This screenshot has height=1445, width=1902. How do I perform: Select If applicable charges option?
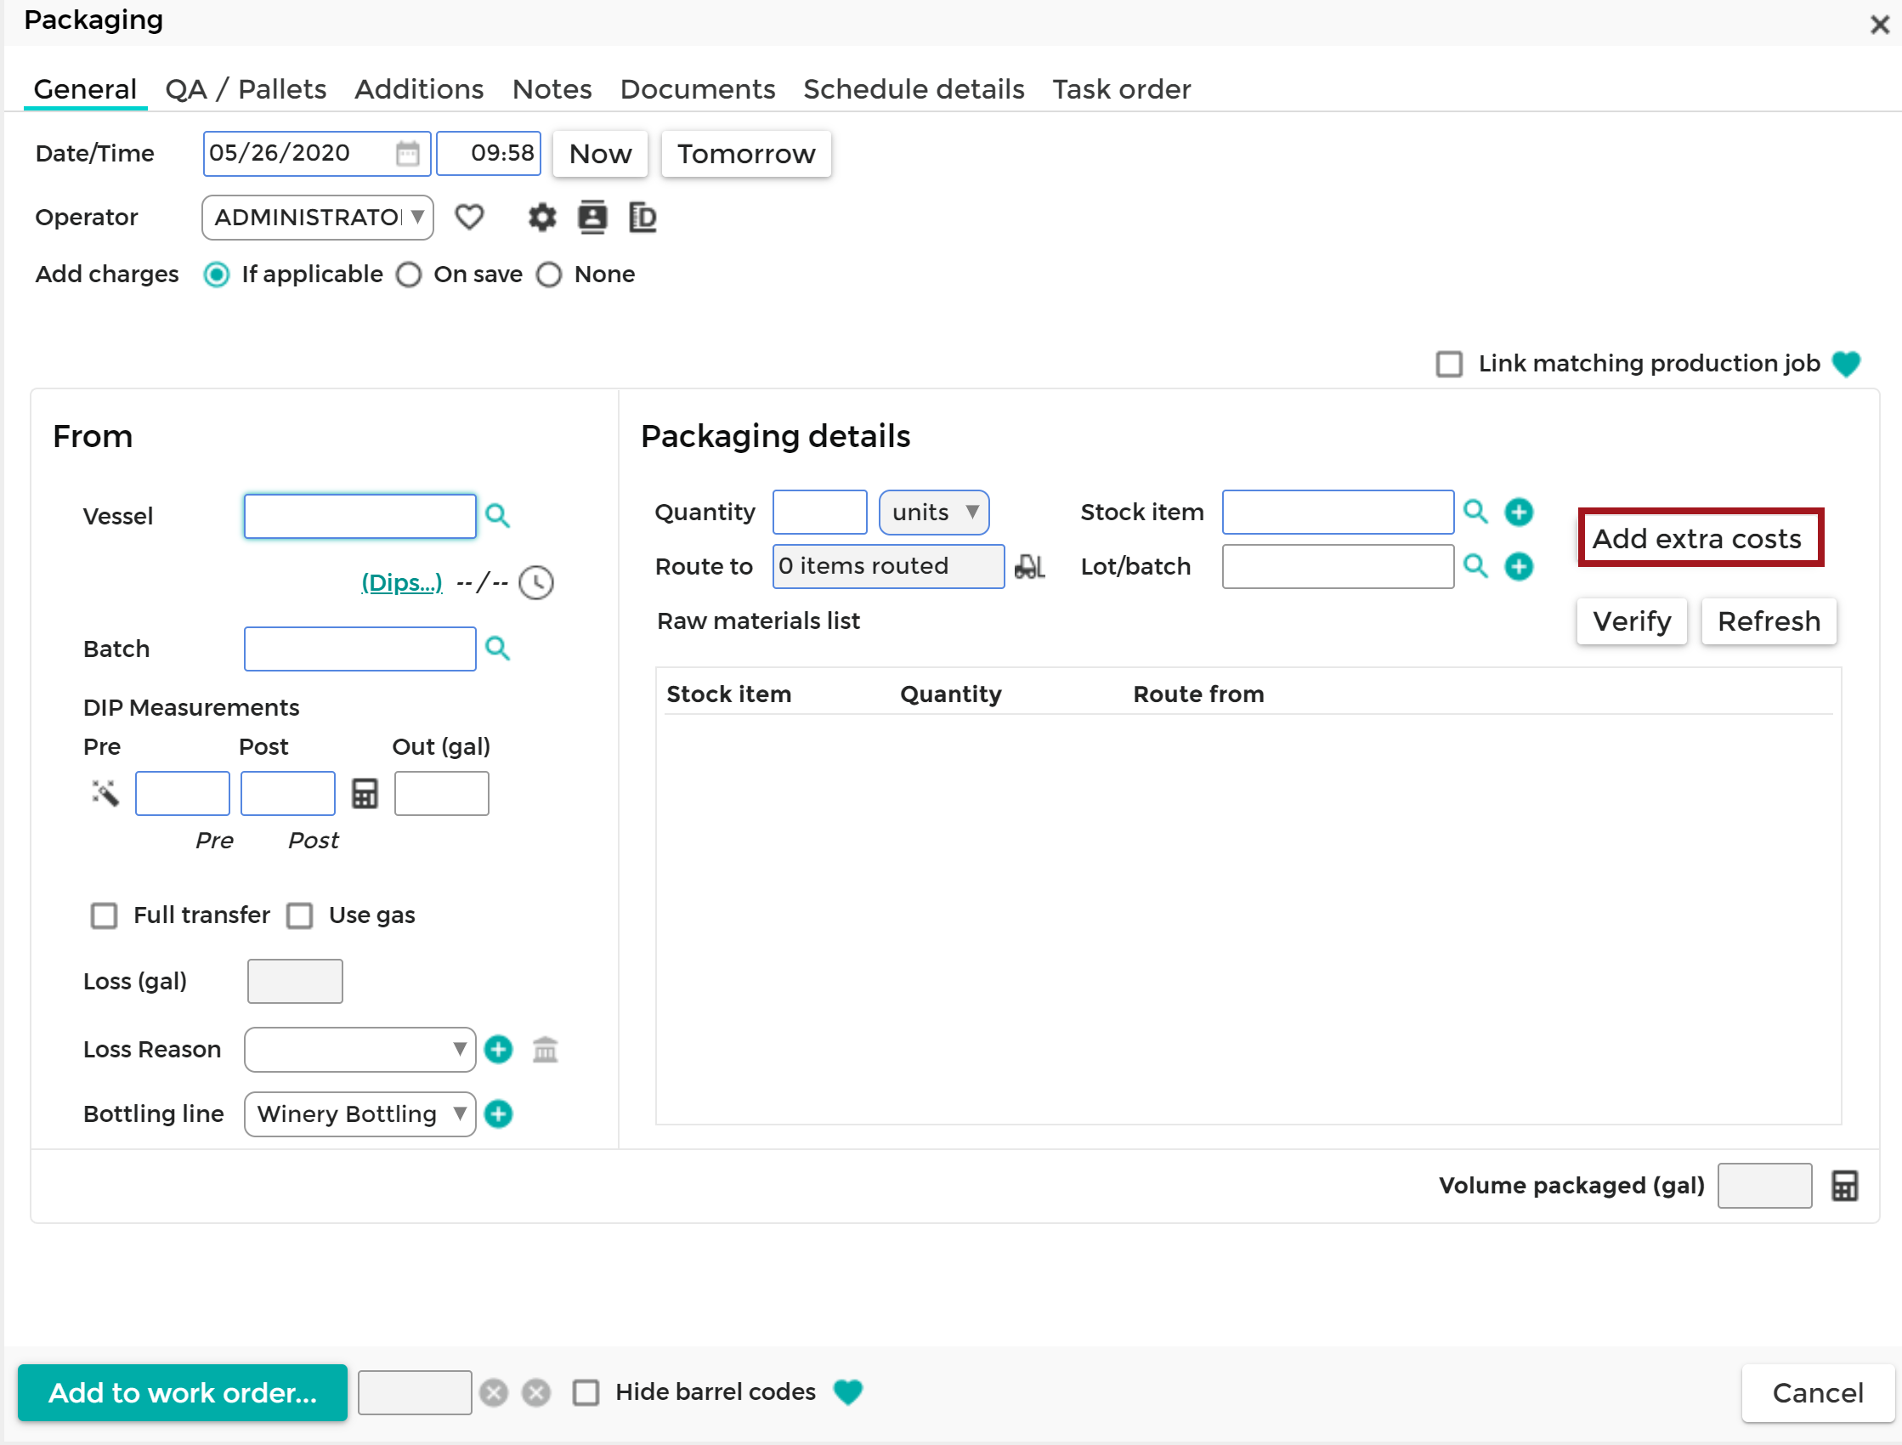(217, 275)
